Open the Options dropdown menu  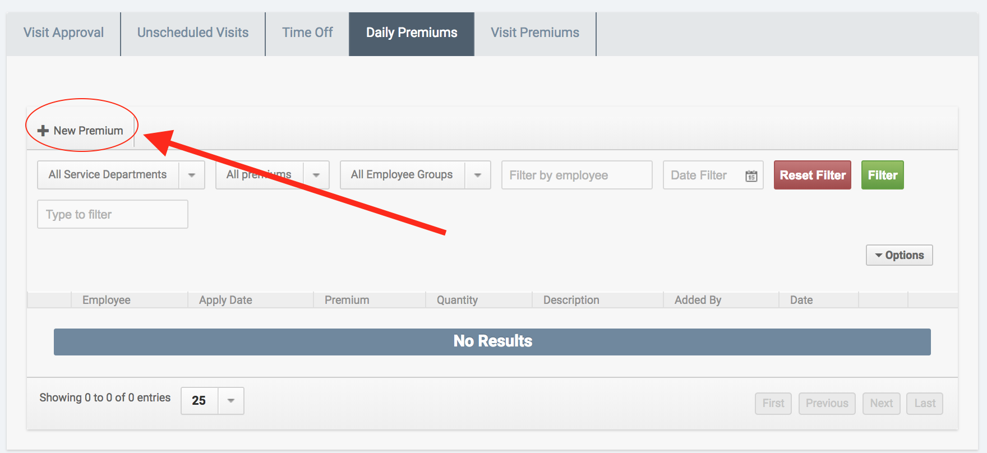click(899, 255)
